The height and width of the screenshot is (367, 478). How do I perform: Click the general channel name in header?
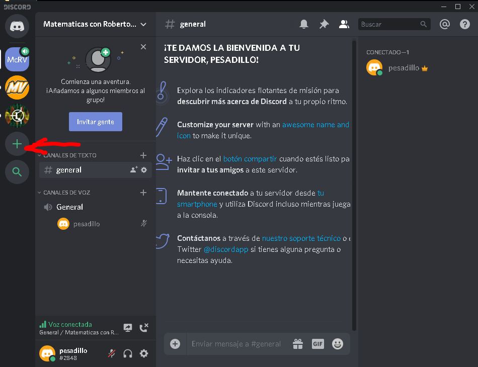pyautogui.click(x=193, y=24)
